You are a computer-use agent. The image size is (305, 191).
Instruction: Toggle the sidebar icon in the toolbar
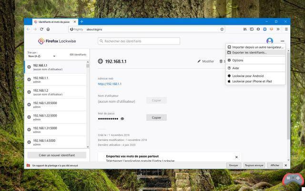[x=252, y=29]
